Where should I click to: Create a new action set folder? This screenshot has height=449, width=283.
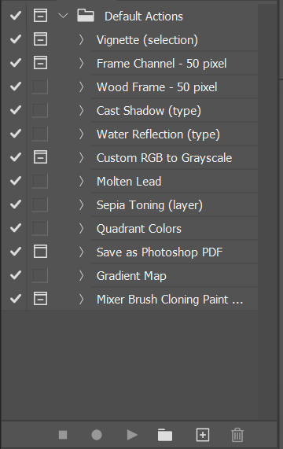point(165,435)
